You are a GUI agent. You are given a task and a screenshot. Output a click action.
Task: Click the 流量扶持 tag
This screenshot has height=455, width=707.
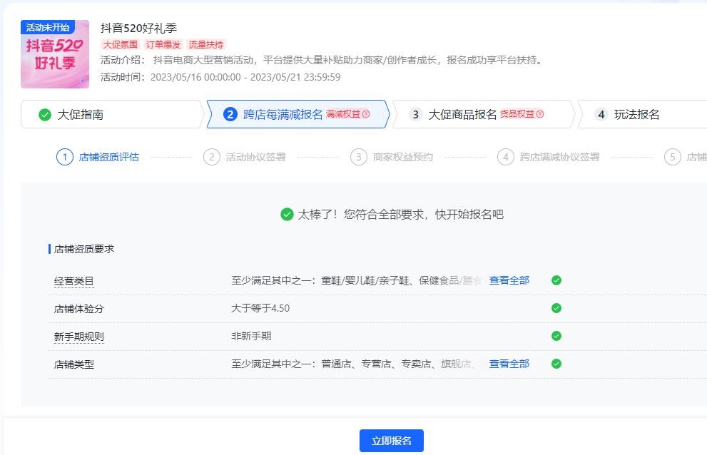click(x=205, y=45)
